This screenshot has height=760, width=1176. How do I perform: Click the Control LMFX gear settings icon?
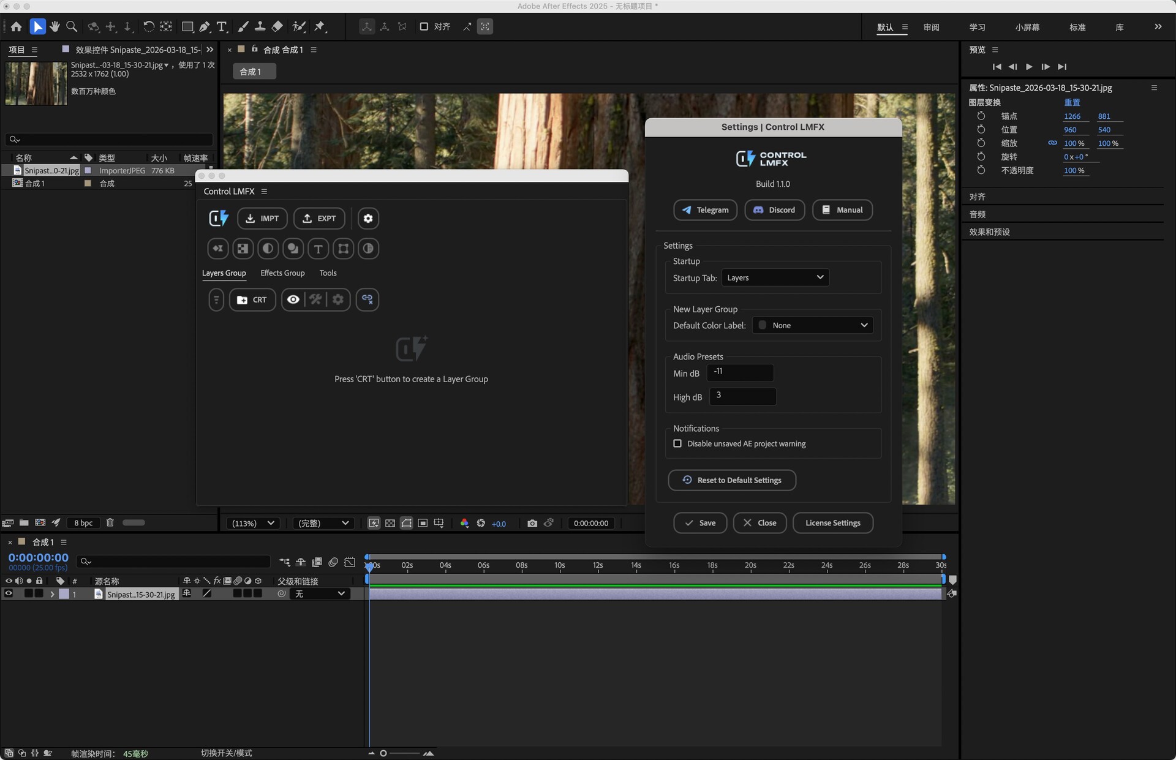pos(368,219)
